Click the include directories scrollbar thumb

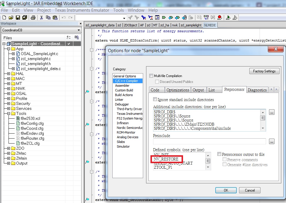[263, 118]
